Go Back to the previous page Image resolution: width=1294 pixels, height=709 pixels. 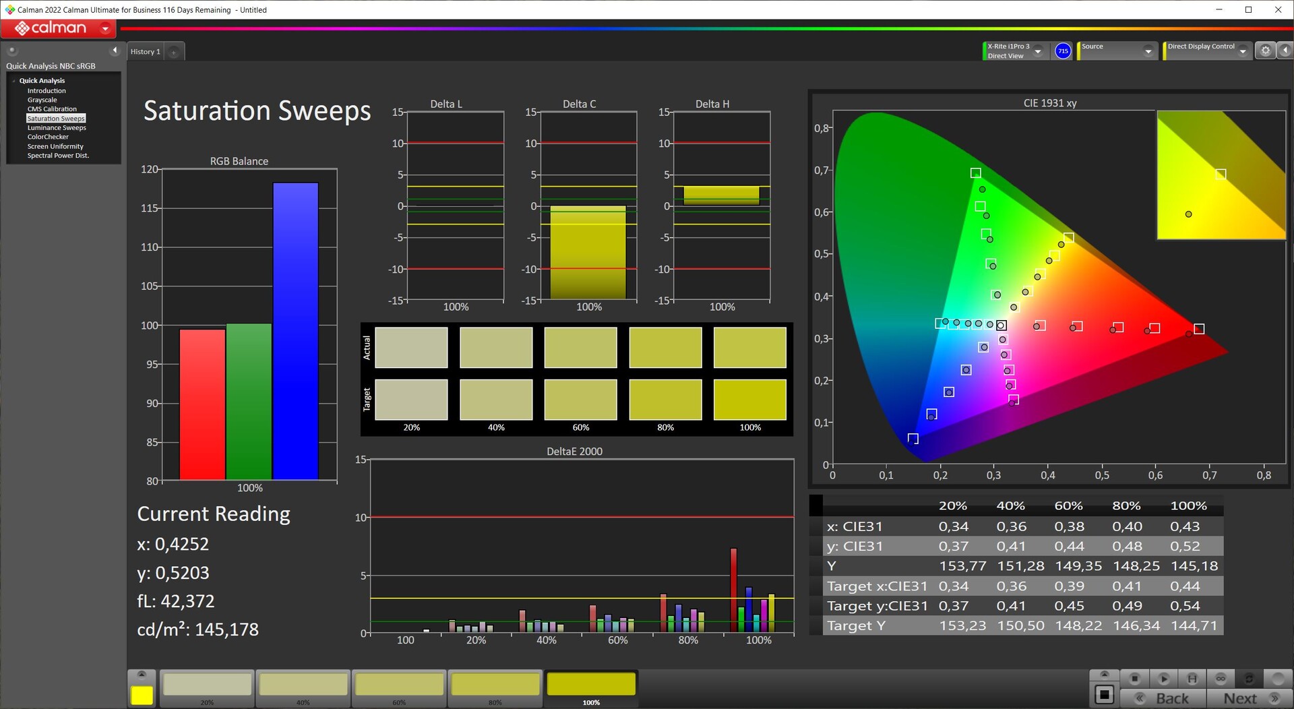pos(1163,698)
